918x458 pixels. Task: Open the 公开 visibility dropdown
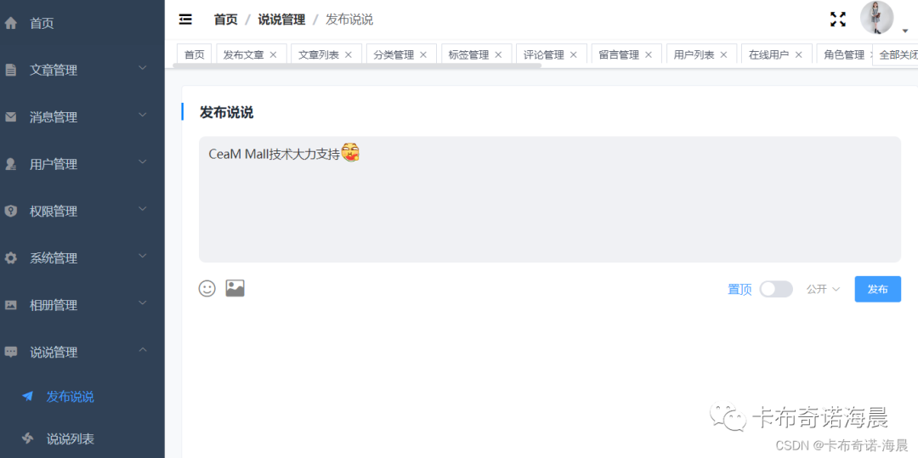click(x=823, y=289)
